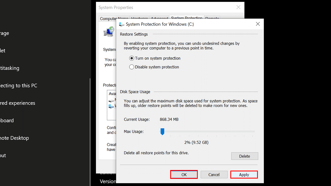Image resolution: width=331 pixels, height=186 pixels.
Task: Close the System Properties window
Action: (x=238, y=7)
